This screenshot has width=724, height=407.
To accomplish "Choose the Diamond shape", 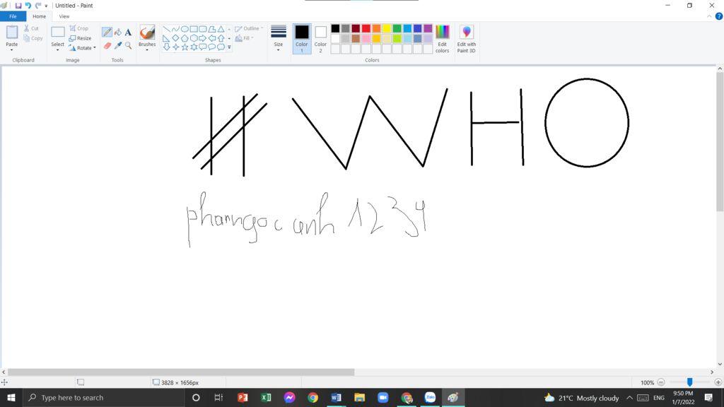I will [175, 38].
